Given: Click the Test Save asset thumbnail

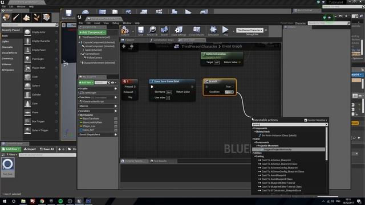Looking at the screenshot, I should pos(7,167).
